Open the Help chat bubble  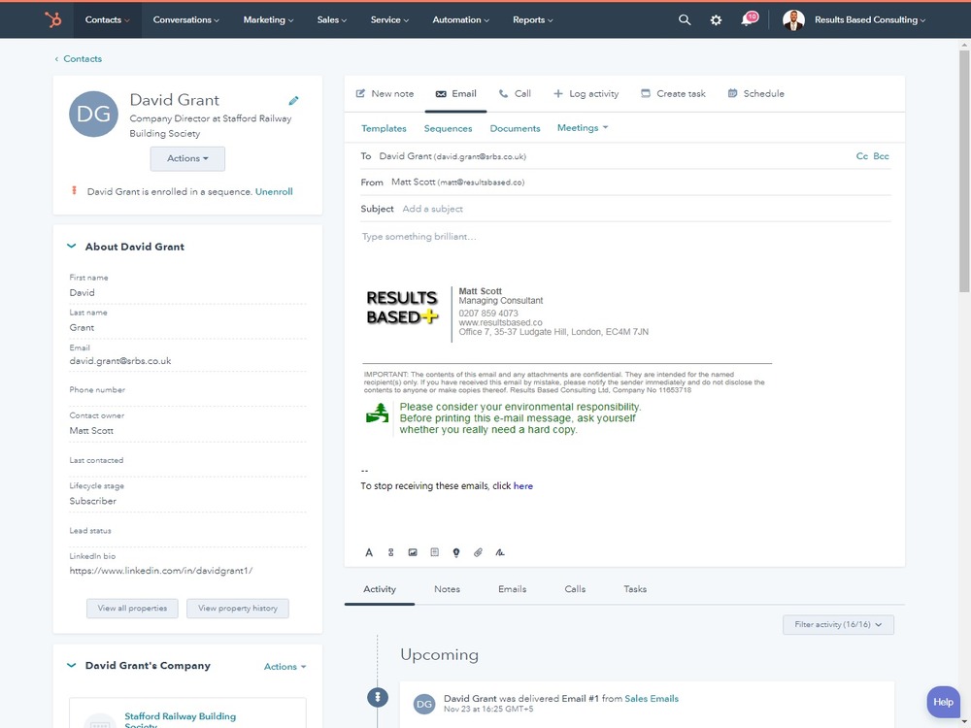(x=943, y=702)
